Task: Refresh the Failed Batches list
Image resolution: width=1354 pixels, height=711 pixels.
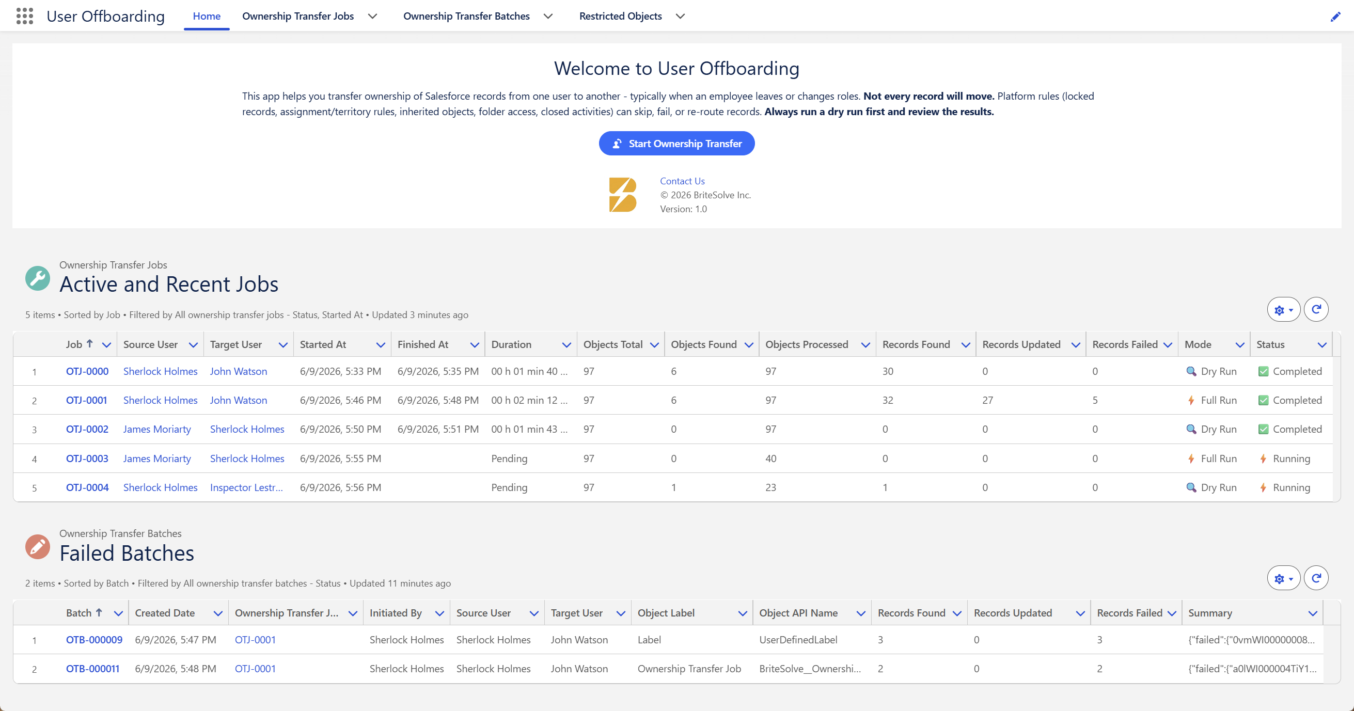Action: point(1316,578)
